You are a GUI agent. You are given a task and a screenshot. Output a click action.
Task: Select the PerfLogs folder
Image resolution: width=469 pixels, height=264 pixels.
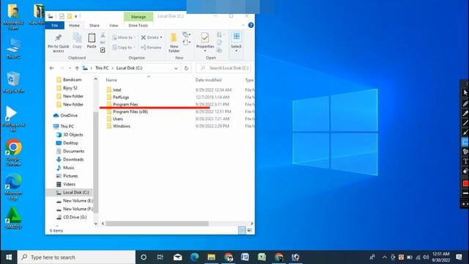tap(120, 97)
